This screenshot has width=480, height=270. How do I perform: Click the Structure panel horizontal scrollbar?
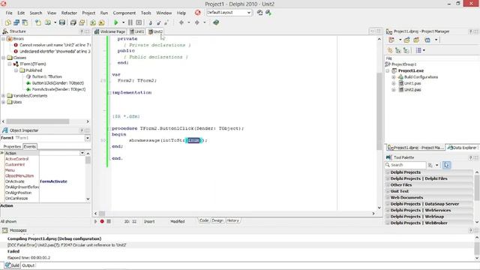click(45, 121)
